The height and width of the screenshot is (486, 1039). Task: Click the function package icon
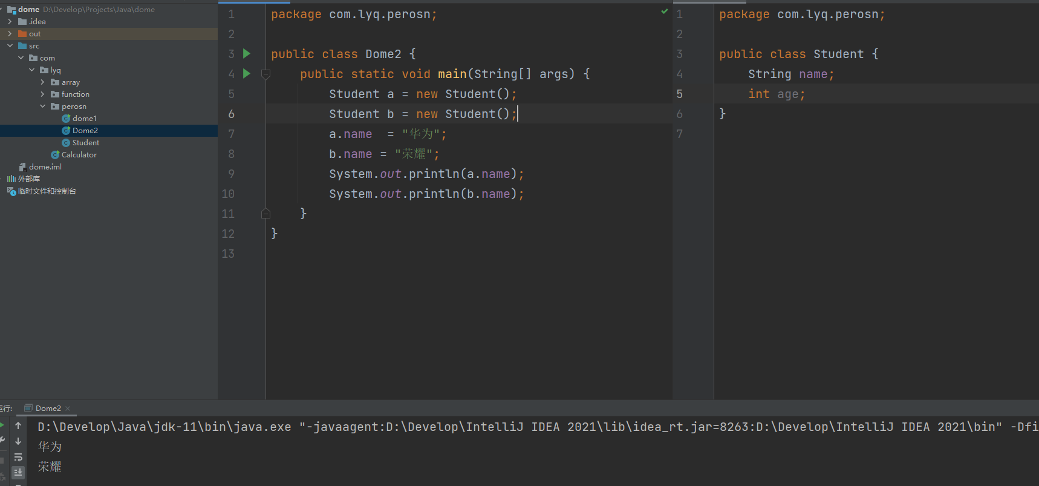[x=55, y=94]
